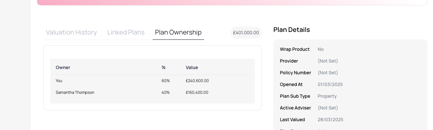Click the Provider (Not Set) value
The image size is (433, 130).
328,61
